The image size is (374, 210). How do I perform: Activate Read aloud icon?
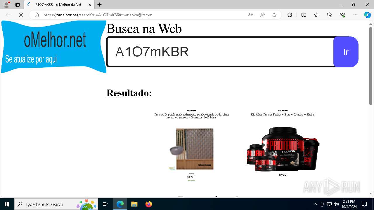(x=262, y=15)
